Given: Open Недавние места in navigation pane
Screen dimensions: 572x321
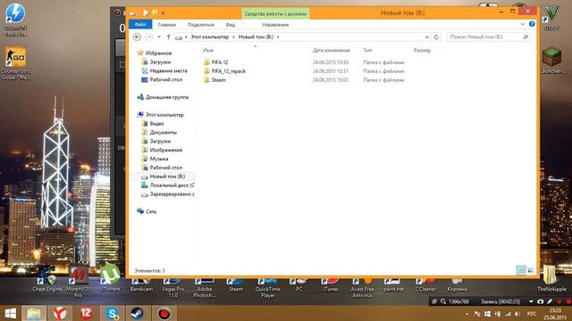Looking at the screenshot, I should pyautogui.click(x=168, y=70).
